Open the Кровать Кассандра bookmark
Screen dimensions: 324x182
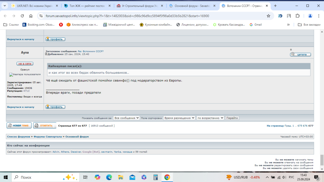229,25
